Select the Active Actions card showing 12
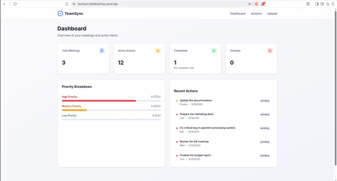337x181 pixels. [x=139, y=59]
